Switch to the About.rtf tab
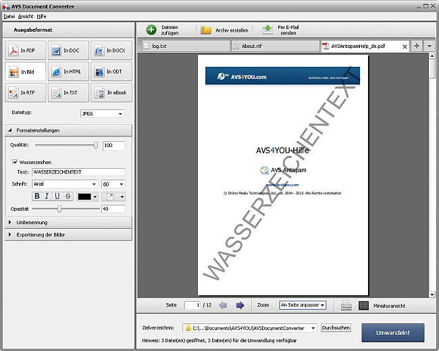Viewport: 439px width, 351px height. (275, 46)
